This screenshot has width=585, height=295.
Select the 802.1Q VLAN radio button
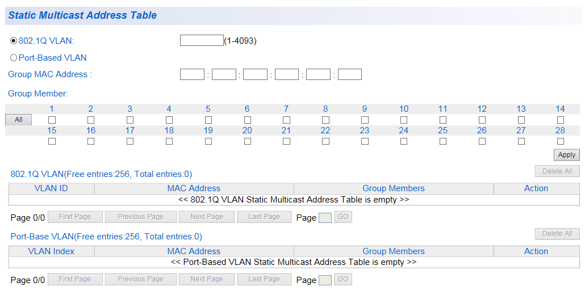(14, 41)
